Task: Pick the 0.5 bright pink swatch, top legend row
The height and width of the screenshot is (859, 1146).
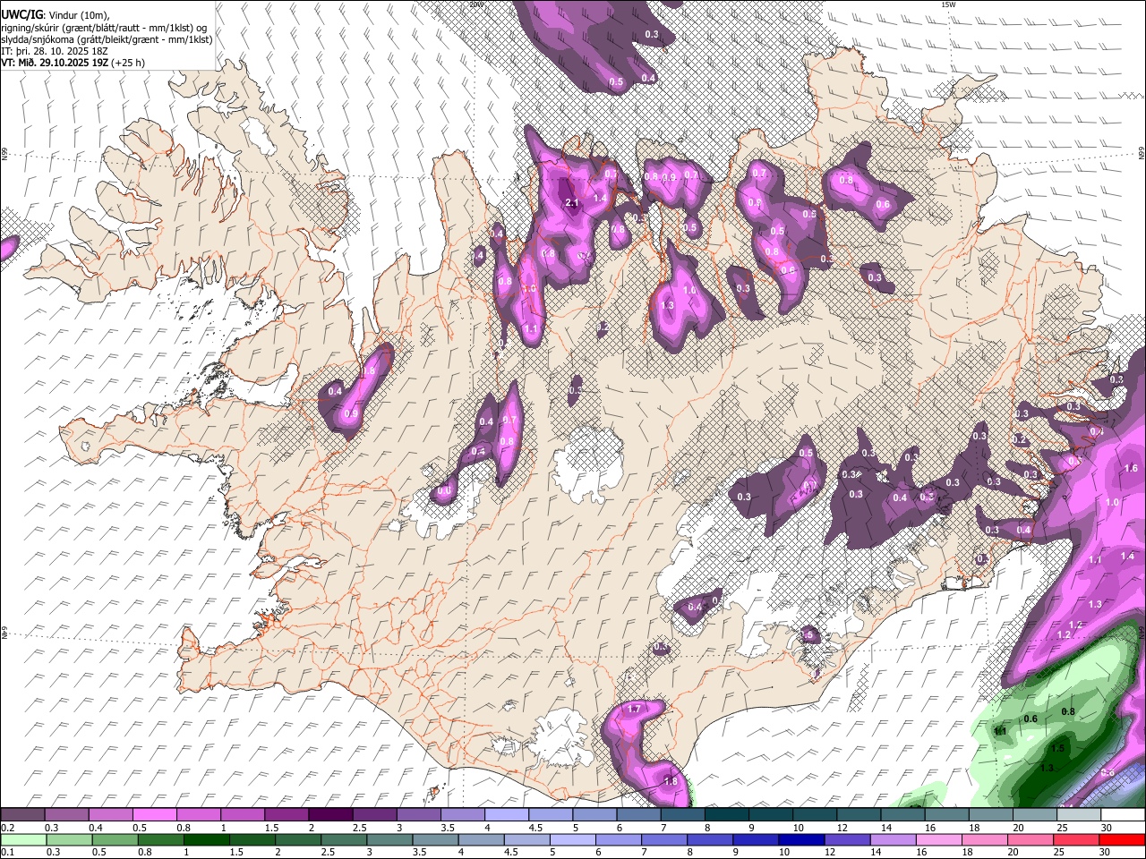Action: pyautogui.click(x=155, y=815)
